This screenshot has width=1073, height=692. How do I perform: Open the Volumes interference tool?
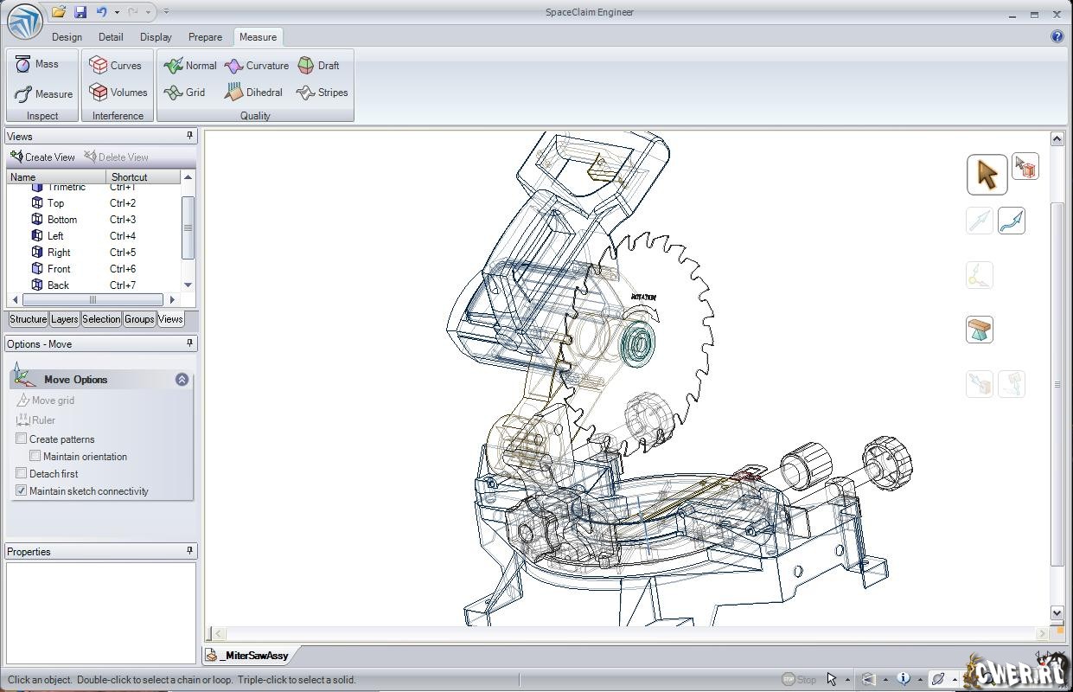pyautogui.click(x=118, y=93)
